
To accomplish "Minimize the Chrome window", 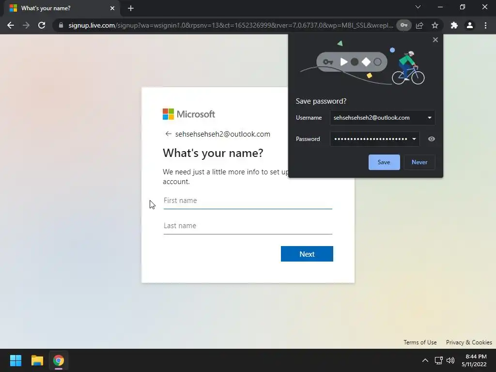I will (440, 7).
